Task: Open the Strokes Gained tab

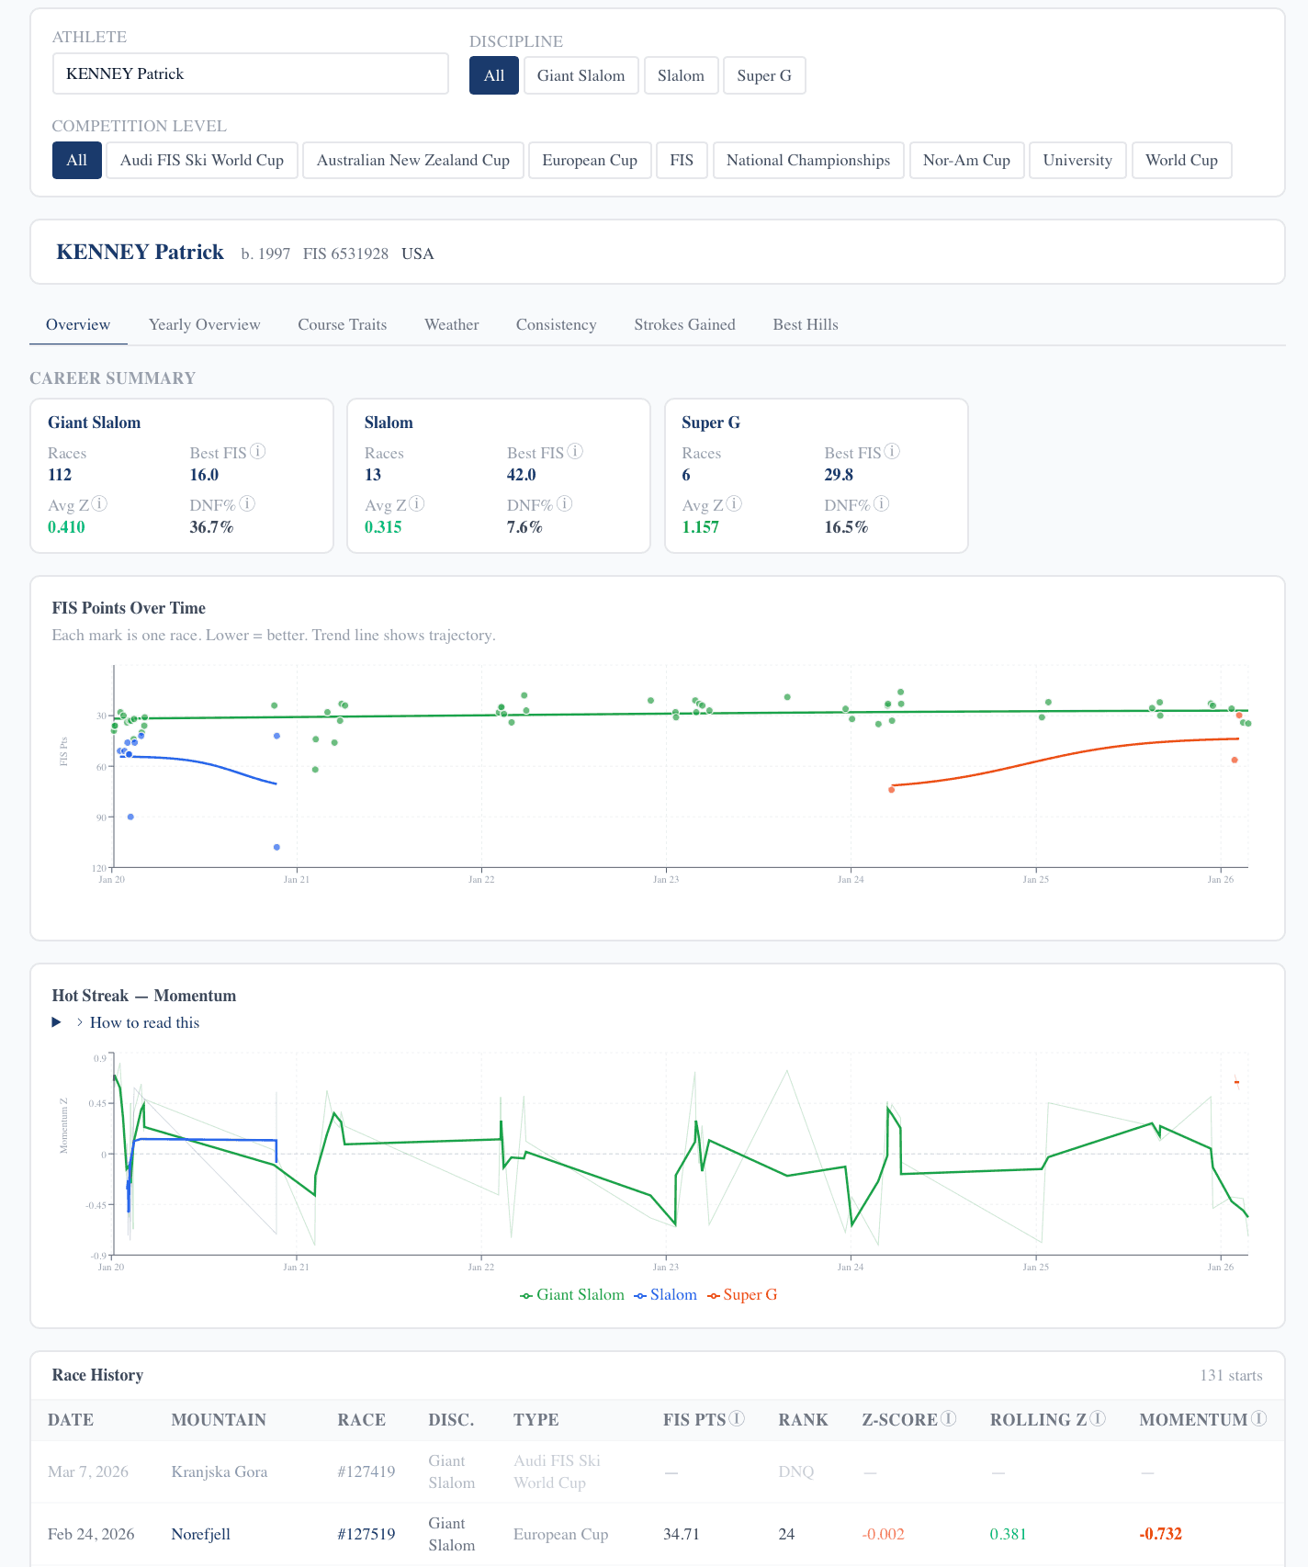Action: click(684, 324)
